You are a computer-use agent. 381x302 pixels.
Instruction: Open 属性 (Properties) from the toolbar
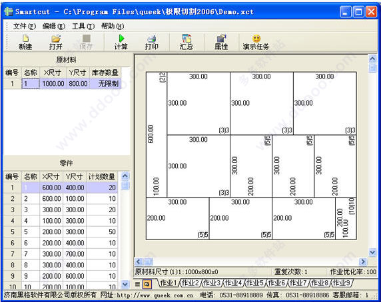pos(221,42)
